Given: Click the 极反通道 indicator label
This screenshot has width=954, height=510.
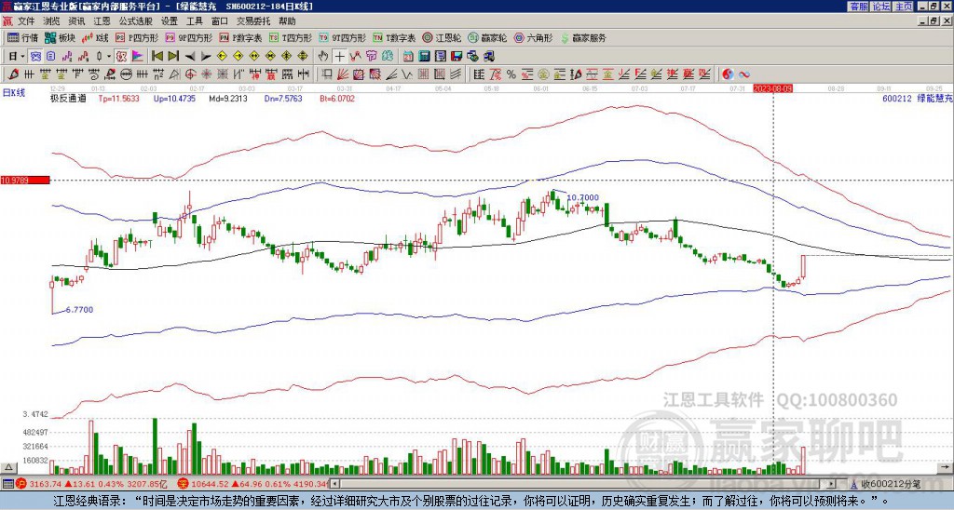Looking at the screenshot, I should pos(68,99).
